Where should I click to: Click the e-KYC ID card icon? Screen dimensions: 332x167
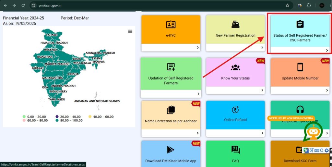pyautogui.click(x=171, y=25)
